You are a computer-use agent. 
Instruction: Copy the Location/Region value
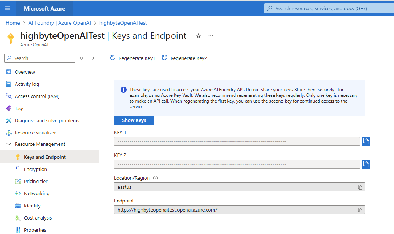coord(360,187)
